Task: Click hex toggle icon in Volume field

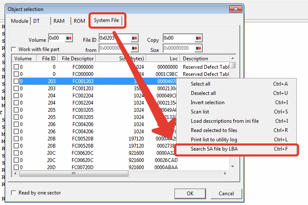Action: pyautogui.click(x=69, y=38)
